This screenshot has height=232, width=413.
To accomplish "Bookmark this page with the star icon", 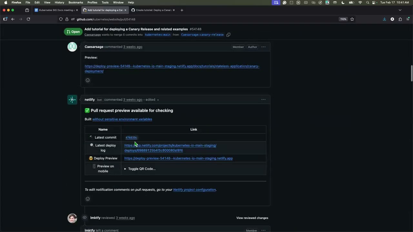I will [352, 19].
